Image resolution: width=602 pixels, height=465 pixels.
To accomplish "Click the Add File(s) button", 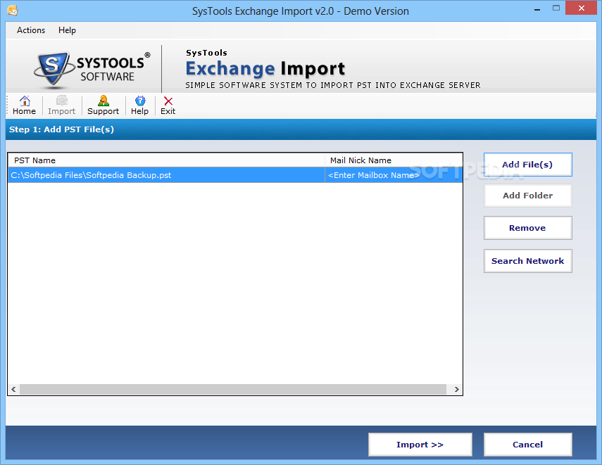I will click(528, 165).
